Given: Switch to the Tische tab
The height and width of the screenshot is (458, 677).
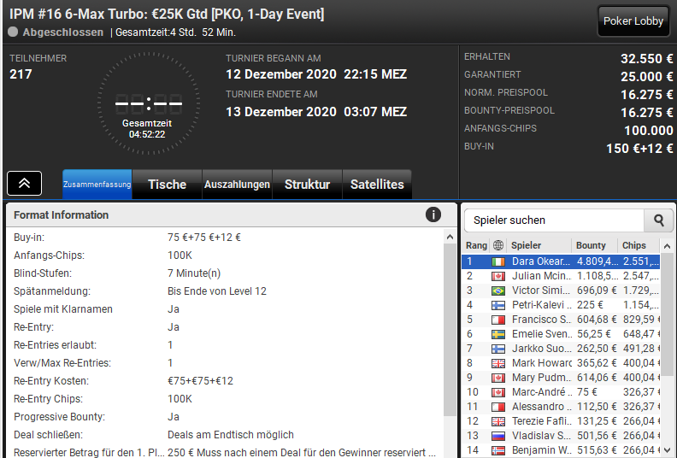Looking at the screenshot, I should pyautogui.click(x=167, y=185).
